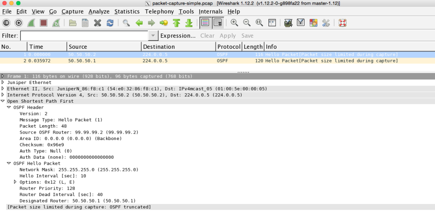Screen dimensions: 435x213
Task: Go forward in packet history
Action: (x=151, y=23)
